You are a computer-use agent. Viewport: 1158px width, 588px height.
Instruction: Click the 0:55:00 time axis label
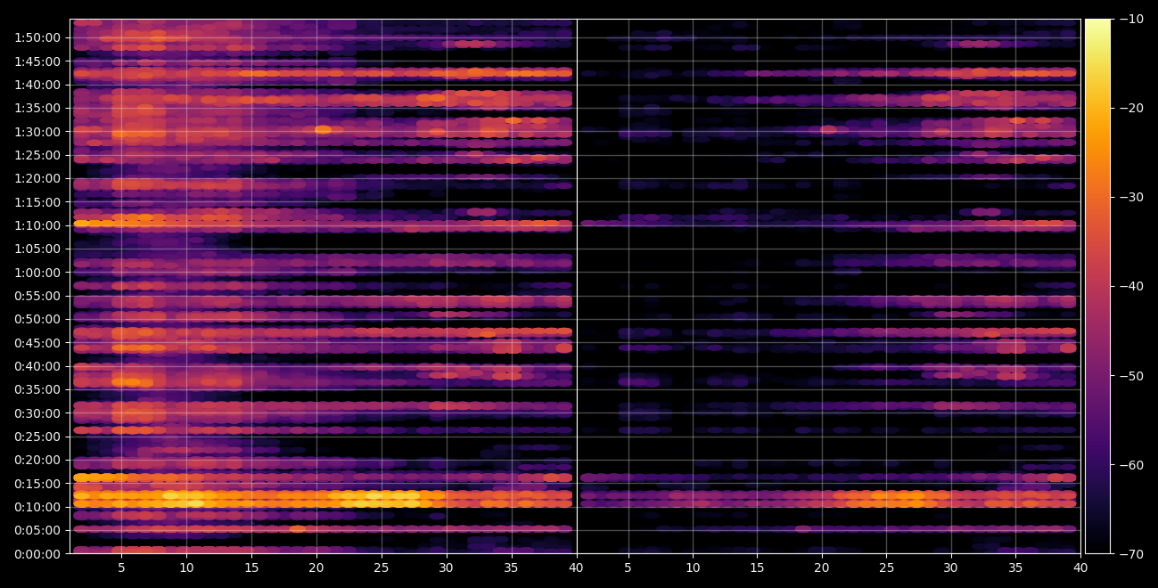click(x=38, y=296)
